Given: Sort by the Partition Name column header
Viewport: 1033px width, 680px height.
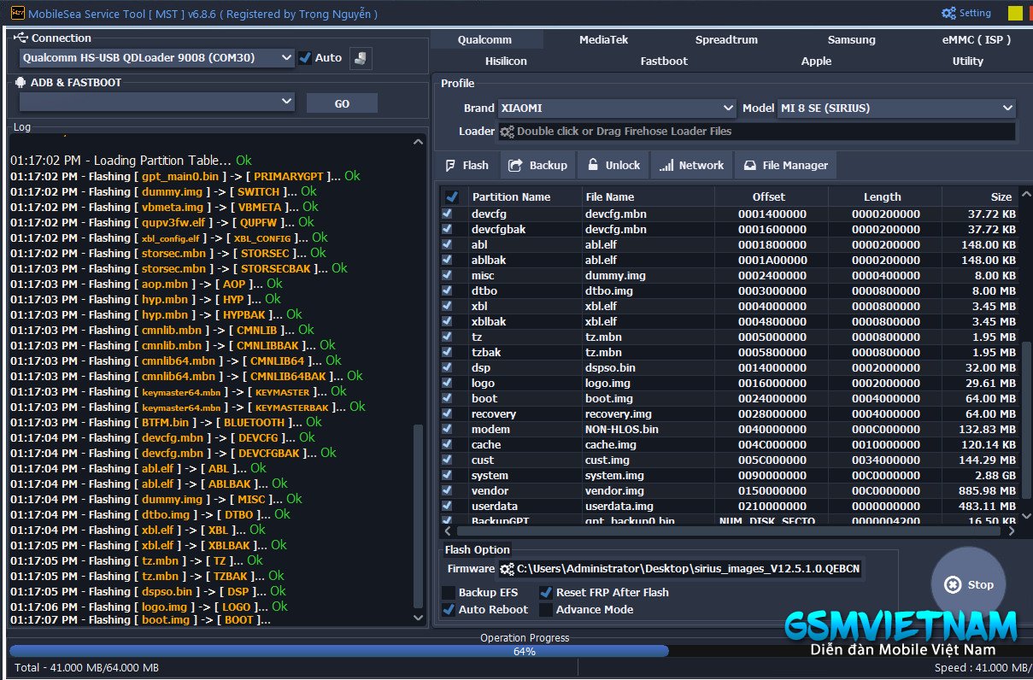Looking at the screenshot, I should [524, 196].
